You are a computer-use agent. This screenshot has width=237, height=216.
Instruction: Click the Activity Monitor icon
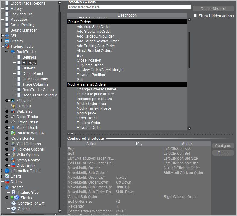click(13, 160)
